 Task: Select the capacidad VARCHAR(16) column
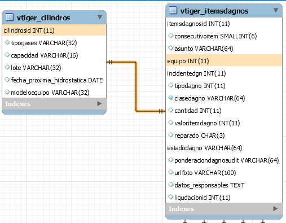pos(54,55)
